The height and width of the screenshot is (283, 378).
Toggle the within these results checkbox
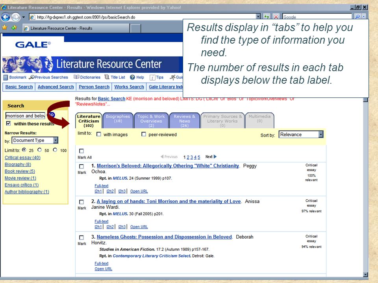pyautogui.click(x=8, y=123)
